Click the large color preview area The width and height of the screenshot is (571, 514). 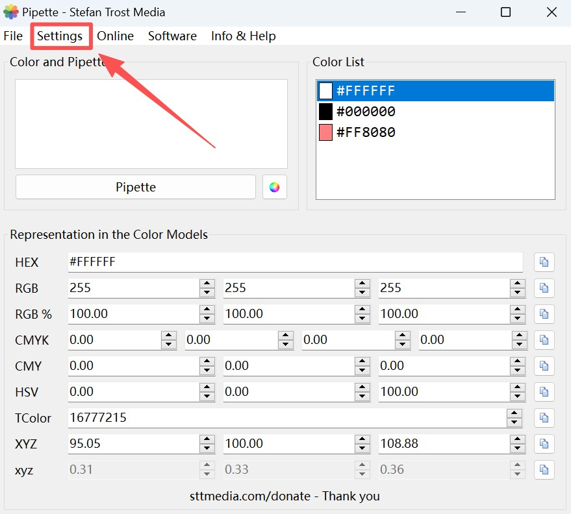pyautogui.click(x=151, y=124)
